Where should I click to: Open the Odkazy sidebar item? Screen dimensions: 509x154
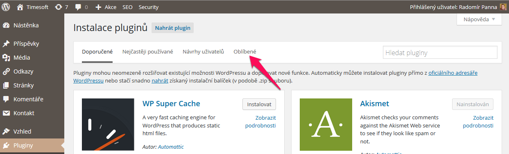point(32,71)
